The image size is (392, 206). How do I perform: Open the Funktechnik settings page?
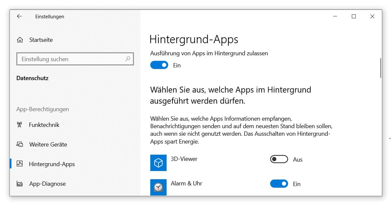click(x=44, y=125)
